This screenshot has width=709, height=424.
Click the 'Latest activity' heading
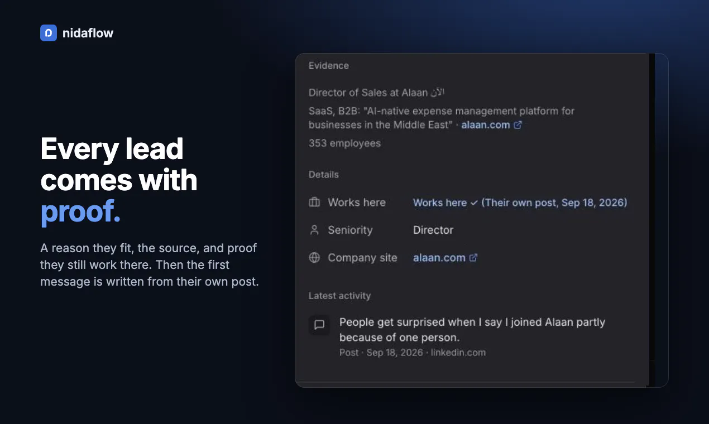[x=339, y=296]
